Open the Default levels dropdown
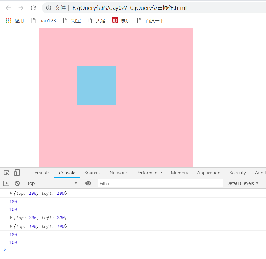This screenshot has width=266, height=259. (x=243, y=183)
